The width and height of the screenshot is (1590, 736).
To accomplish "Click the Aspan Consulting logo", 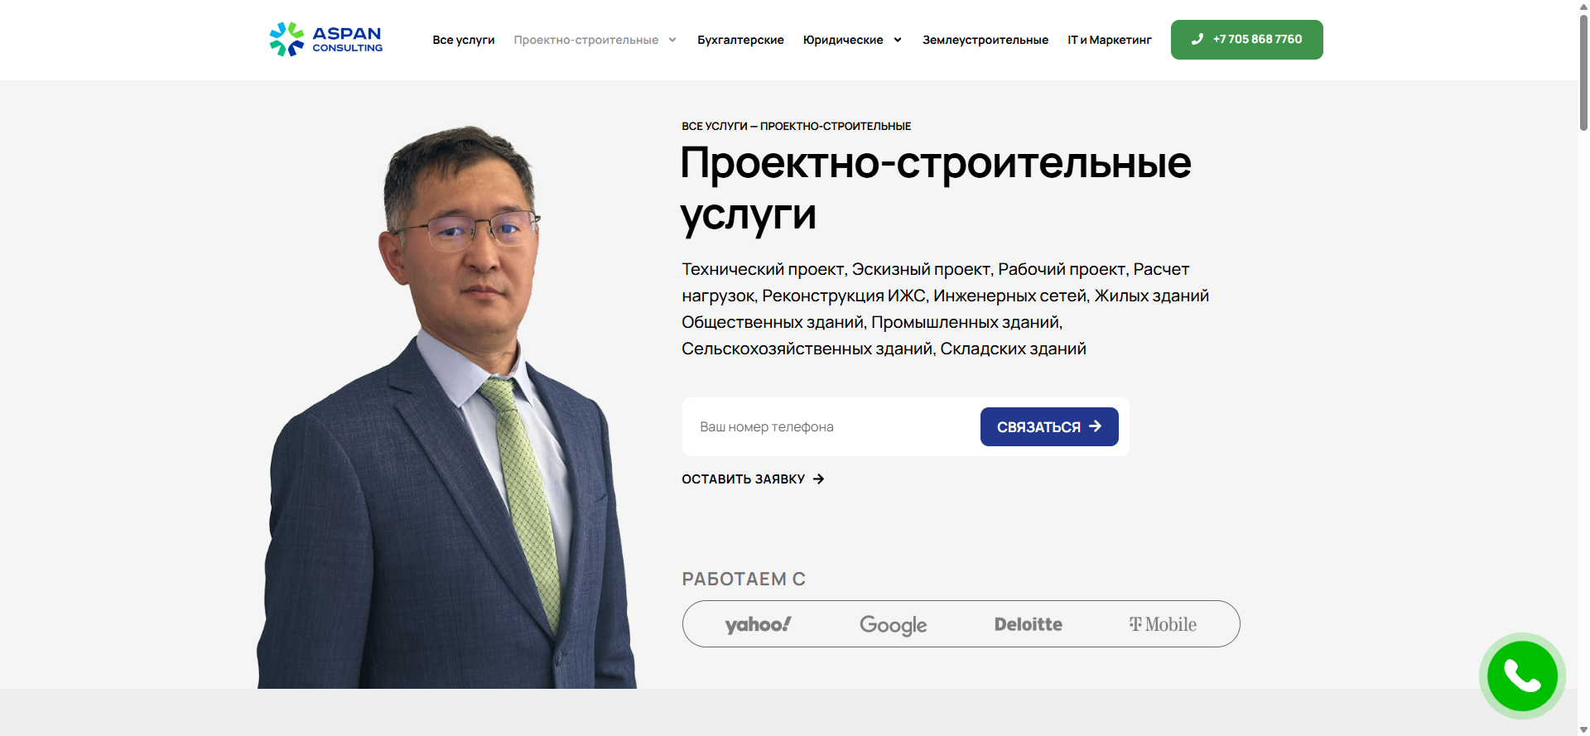I will point(325,39).
